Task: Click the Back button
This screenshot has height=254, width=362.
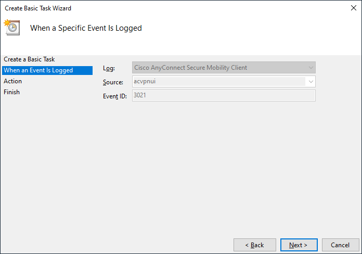Action: point(255,245)
